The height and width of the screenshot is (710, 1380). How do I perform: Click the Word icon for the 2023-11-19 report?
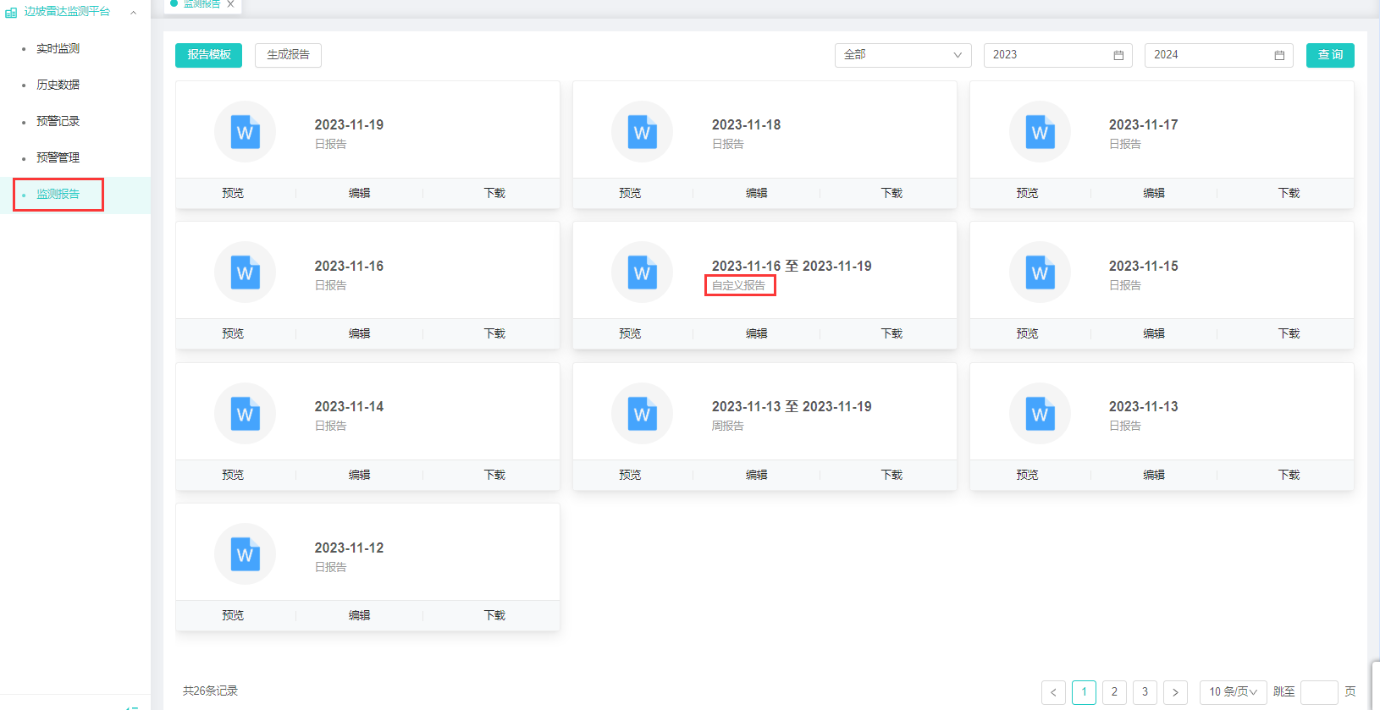click(245, 132)
